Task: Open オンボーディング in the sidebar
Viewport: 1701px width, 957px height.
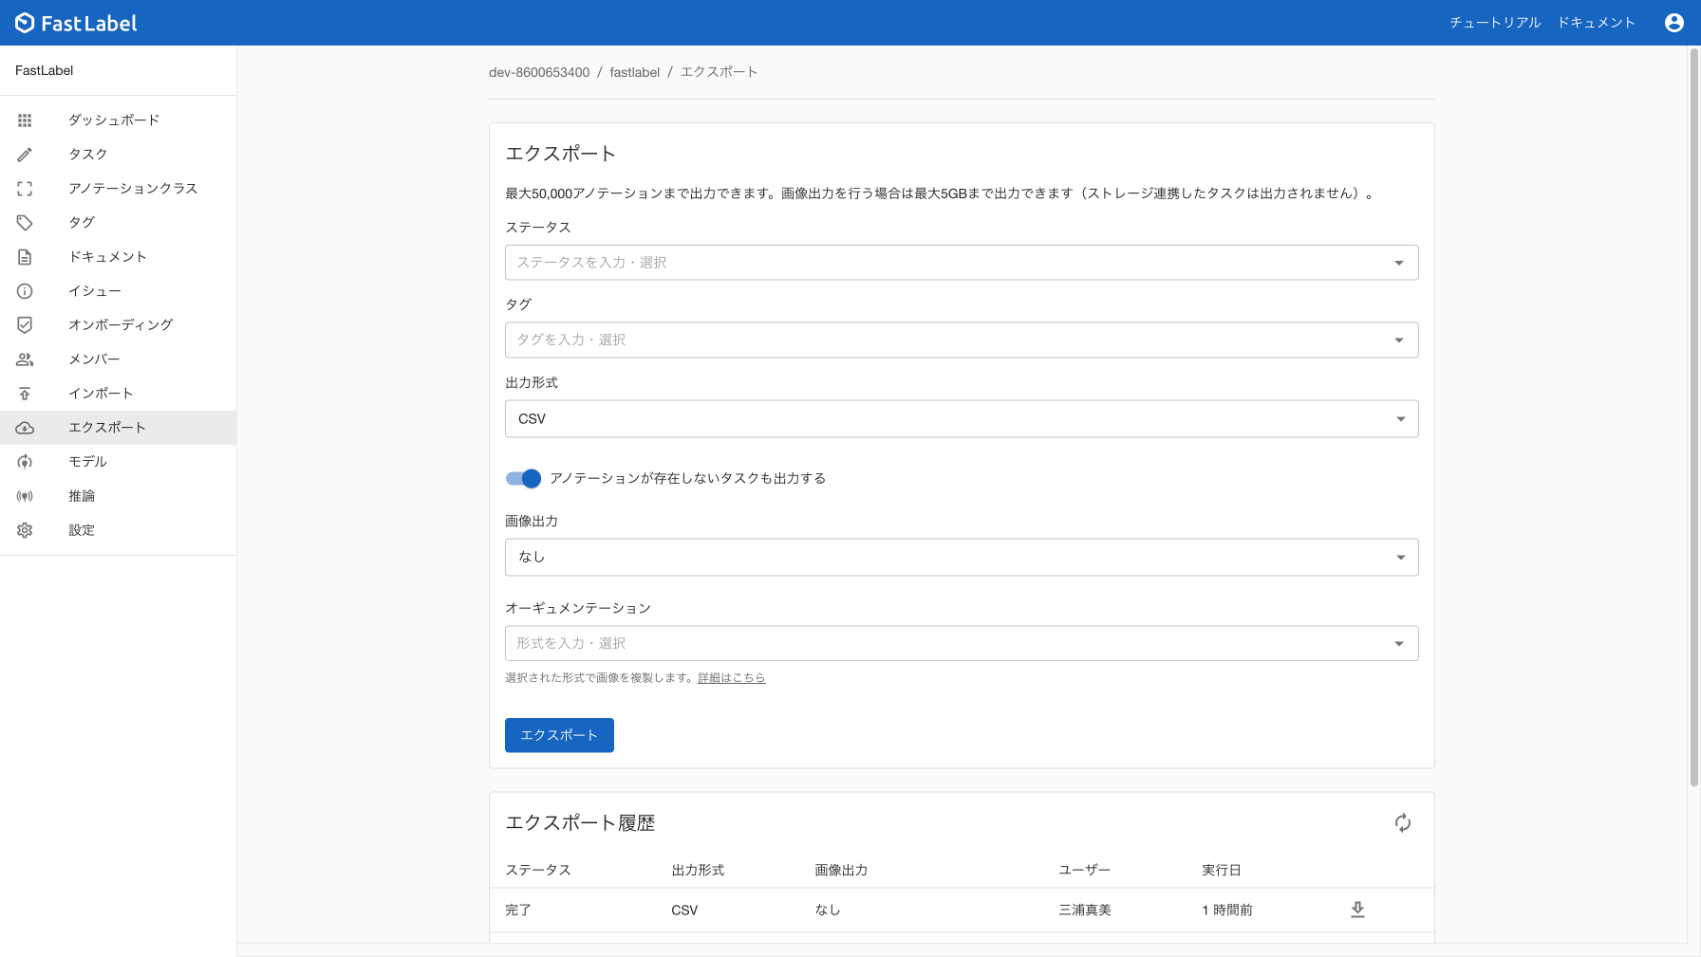Action: pyautogui.click(x=121, y=325)
